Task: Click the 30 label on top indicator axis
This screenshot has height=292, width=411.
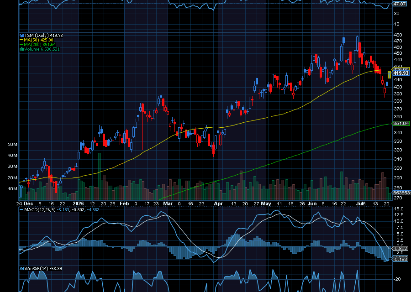Action: (x=396, y=13)
